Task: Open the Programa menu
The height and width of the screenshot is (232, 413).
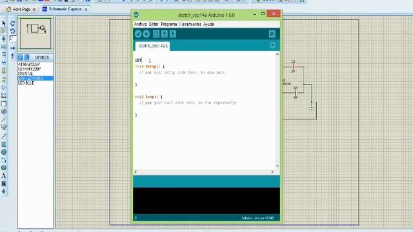Action: coord(169,24)
